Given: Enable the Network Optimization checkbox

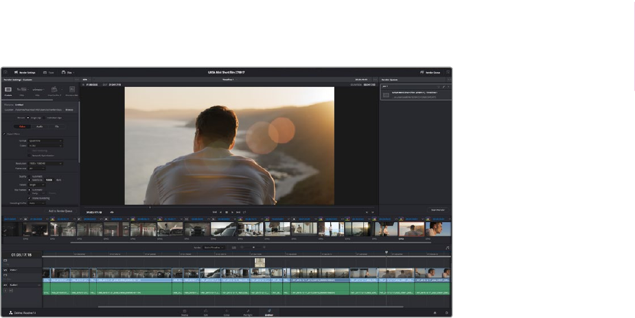Looking at the screenshot, I should click(x=30, y=156).
